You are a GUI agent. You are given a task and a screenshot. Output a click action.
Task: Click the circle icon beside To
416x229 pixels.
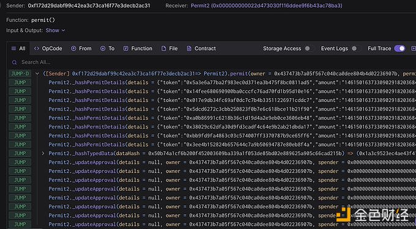pos(103,48)
